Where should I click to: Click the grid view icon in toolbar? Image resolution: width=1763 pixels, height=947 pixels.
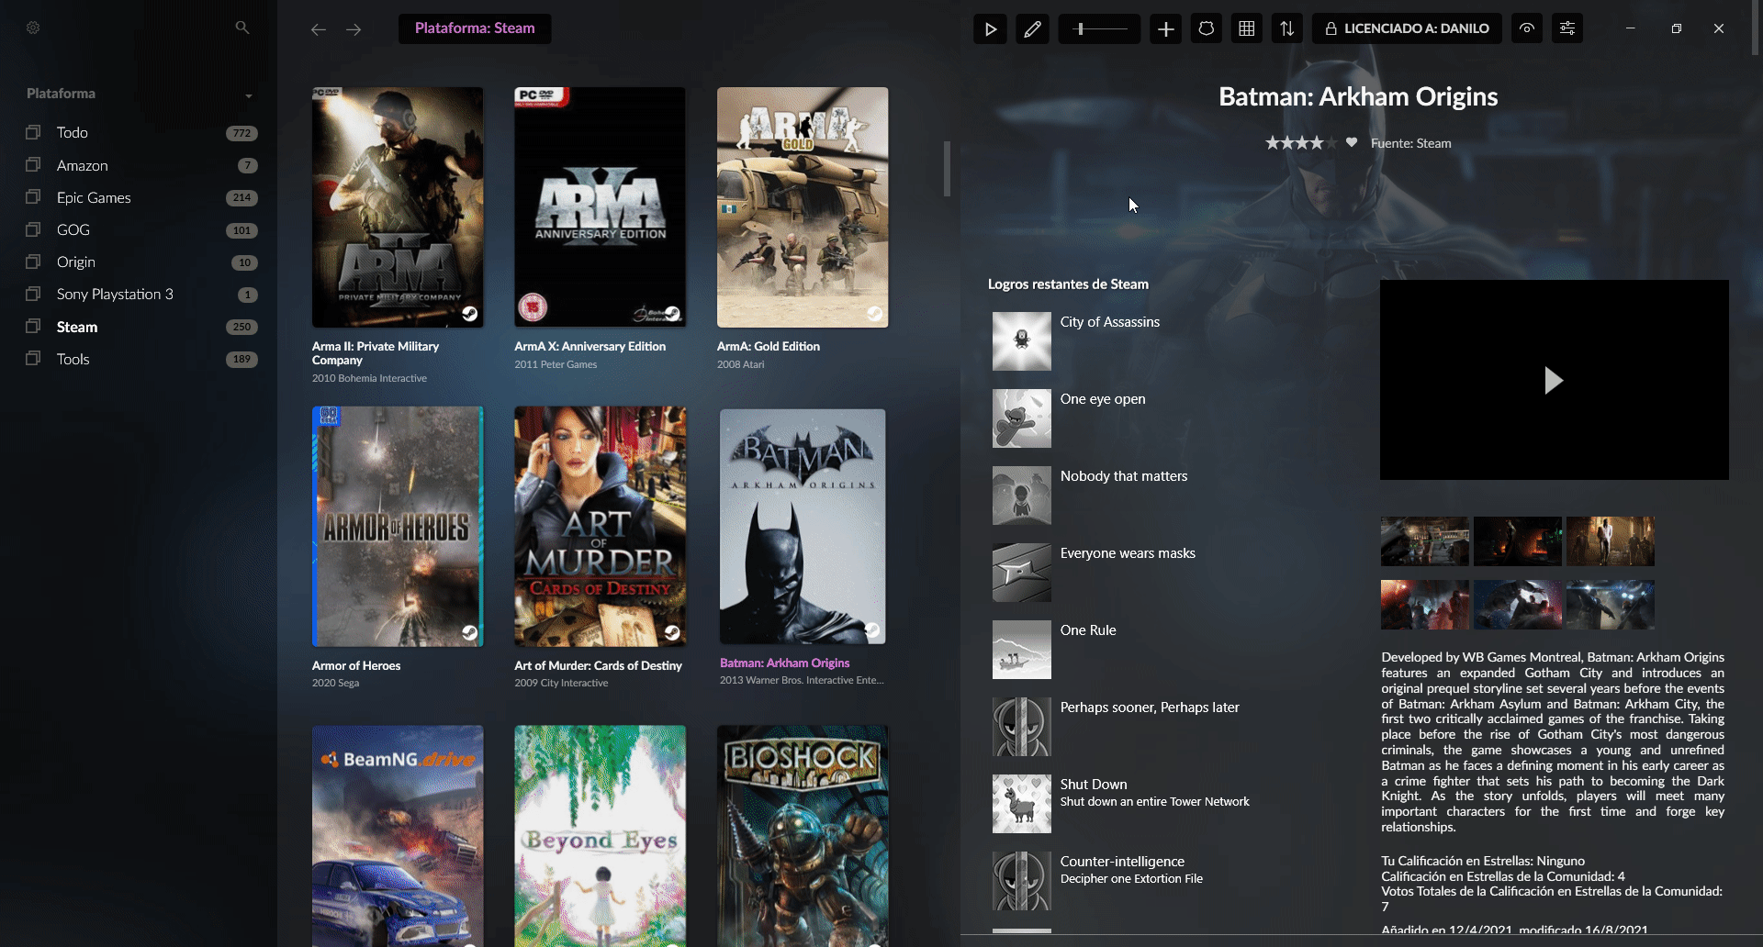[x=1246, y=28]
